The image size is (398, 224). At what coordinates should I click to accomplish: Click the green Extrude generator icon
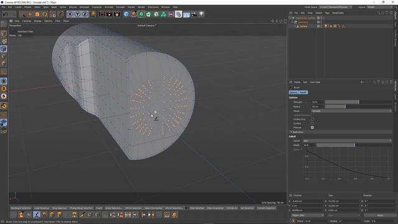point(149,14)
